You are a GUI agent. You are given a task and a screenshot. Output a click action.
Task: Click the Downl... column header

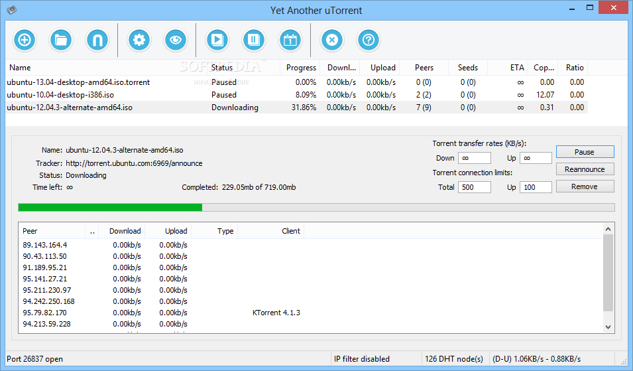(341, 68)
